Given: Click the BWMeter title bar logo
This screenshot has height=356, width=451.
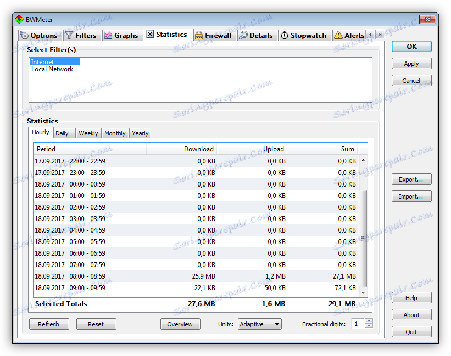Looking at the screenshot, I should click(19, 20).
